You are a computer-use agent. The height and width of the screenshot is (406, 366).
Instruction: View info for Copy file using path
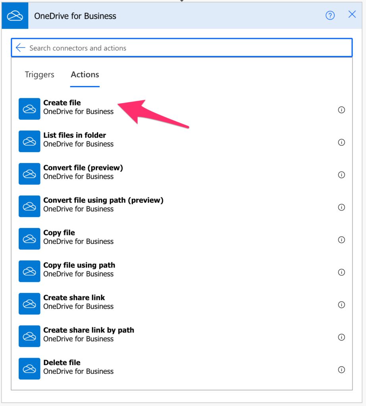click(341, 272)
